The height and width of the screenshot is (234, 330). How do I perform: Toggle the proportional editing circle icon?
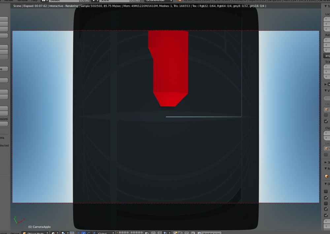pyautogui.click(x=153, y=233)
